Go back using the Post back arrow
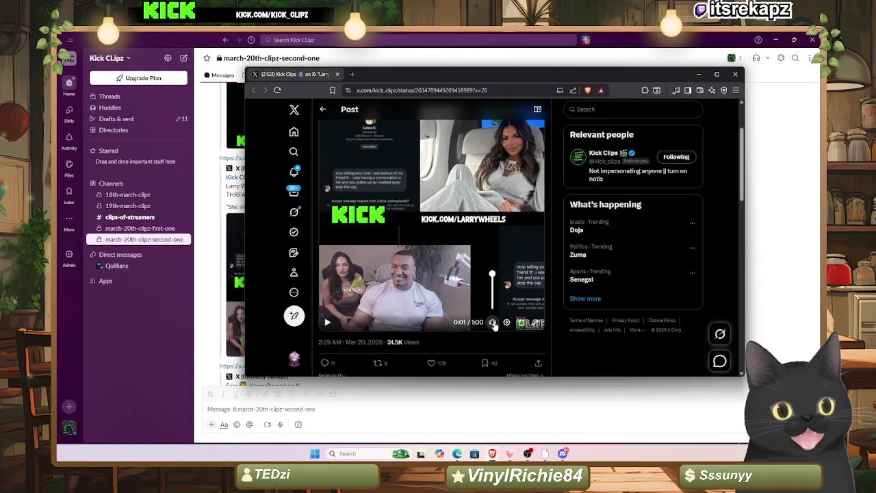876x493 pixels. (323, 109)
